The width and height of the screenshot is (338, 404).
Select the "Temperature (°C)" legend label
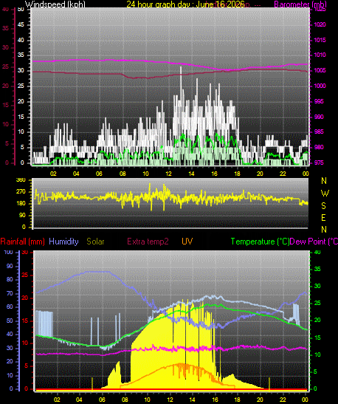pos(260,242)
